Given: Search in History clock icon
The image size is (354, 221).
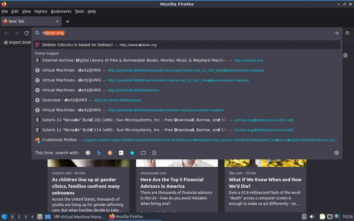Looking at the screenshot, I should tap(154, 153).
